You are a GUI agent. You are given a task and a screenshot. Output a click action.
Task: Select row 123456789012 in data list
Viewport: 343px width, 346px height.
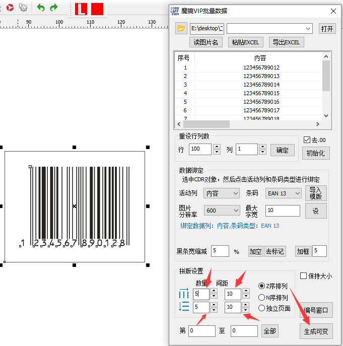click(248, 67)
